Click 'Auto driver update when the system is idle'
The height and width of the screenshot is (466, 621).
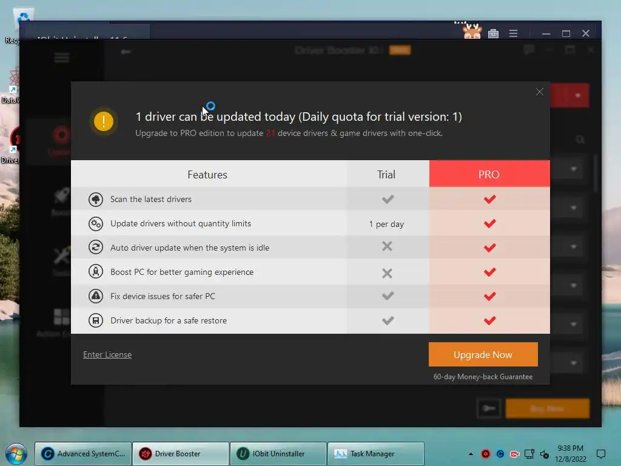click(x=190, y=248)
